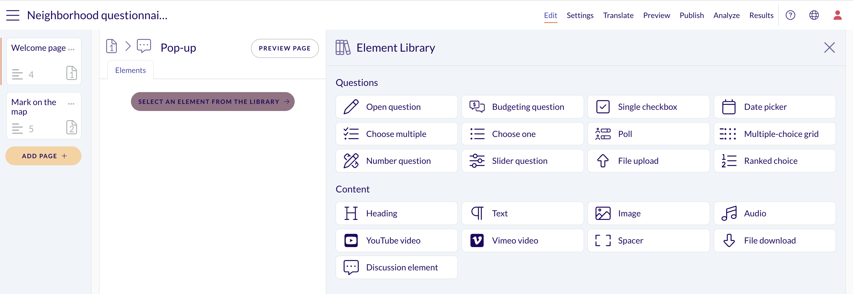Add a Choose multiple element
The height and width of the screenshot is (294, 853).
tap(396, 134)
